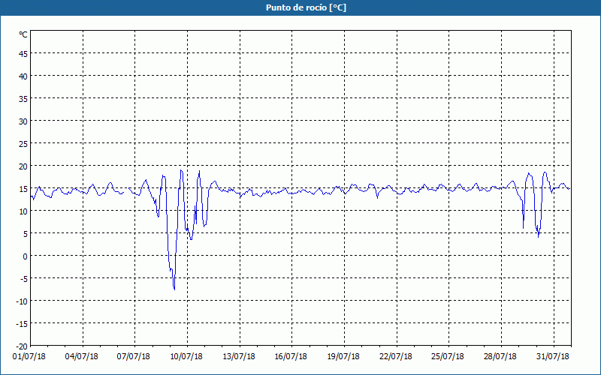601x375 pixels.
Task: Click the y-axis value -20
Action: coord(22,346)
